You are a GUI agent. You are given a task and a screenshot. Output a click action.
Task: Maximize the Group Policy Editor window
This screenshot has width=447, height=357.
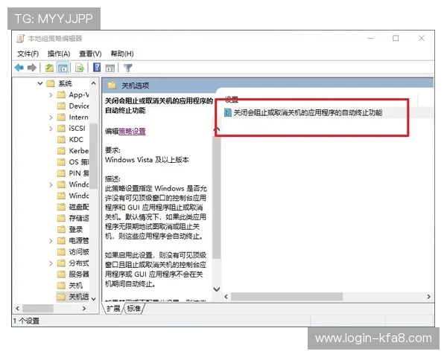(x=396, y=39)
